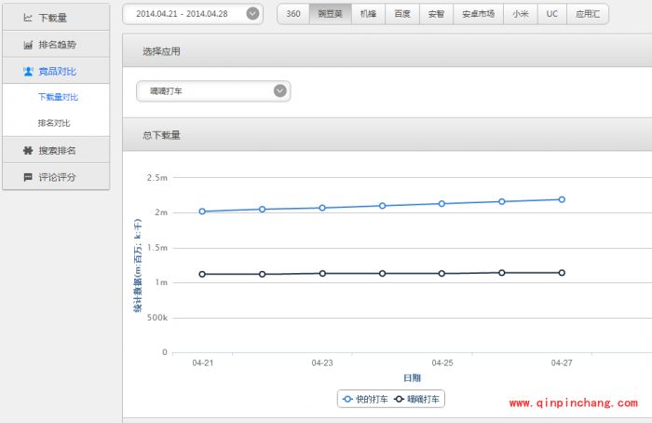Screen dimensions: 652x423
Task: Click the 2014.04.21 - 2014.04.28 date field
Action: pos(193,14)
